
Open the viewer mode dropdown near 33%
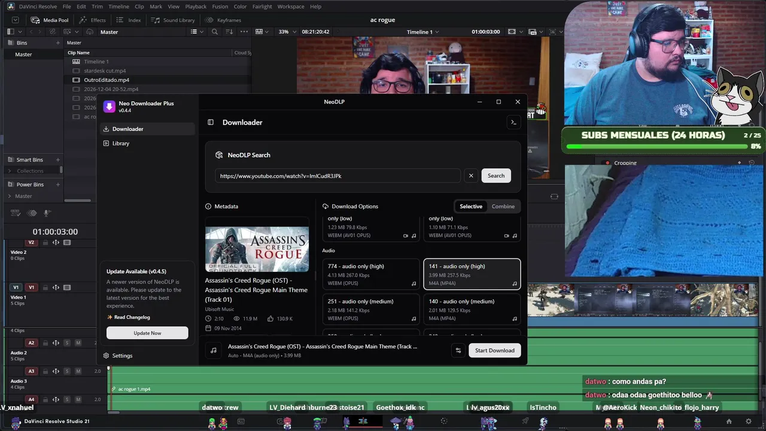click(x=262, y=32)
